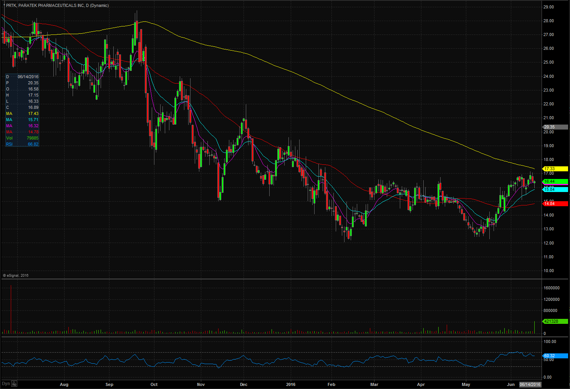570x389 pixels.
Task: Click the 800000 label on the volume axis
Action: (550, 310)
